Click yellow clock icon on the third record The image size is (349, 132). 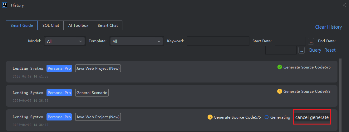point(210,117)
